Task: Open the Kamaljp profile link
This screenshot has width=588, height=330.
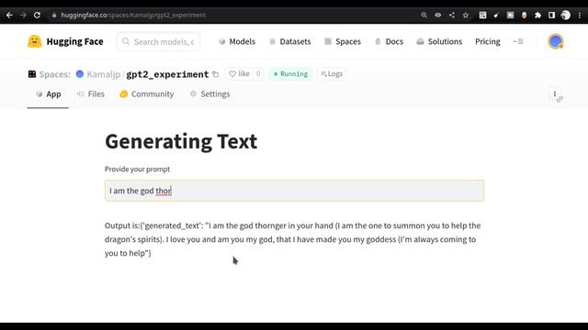Action: click(104, 74)
